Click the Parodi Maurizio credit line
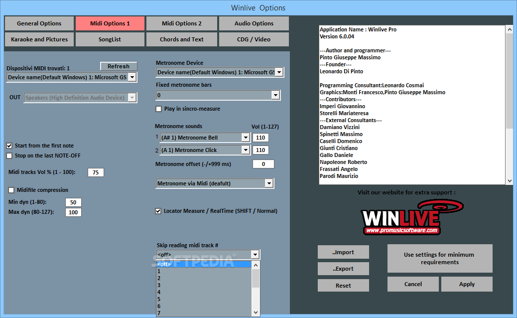 click(x=339, y=176)
